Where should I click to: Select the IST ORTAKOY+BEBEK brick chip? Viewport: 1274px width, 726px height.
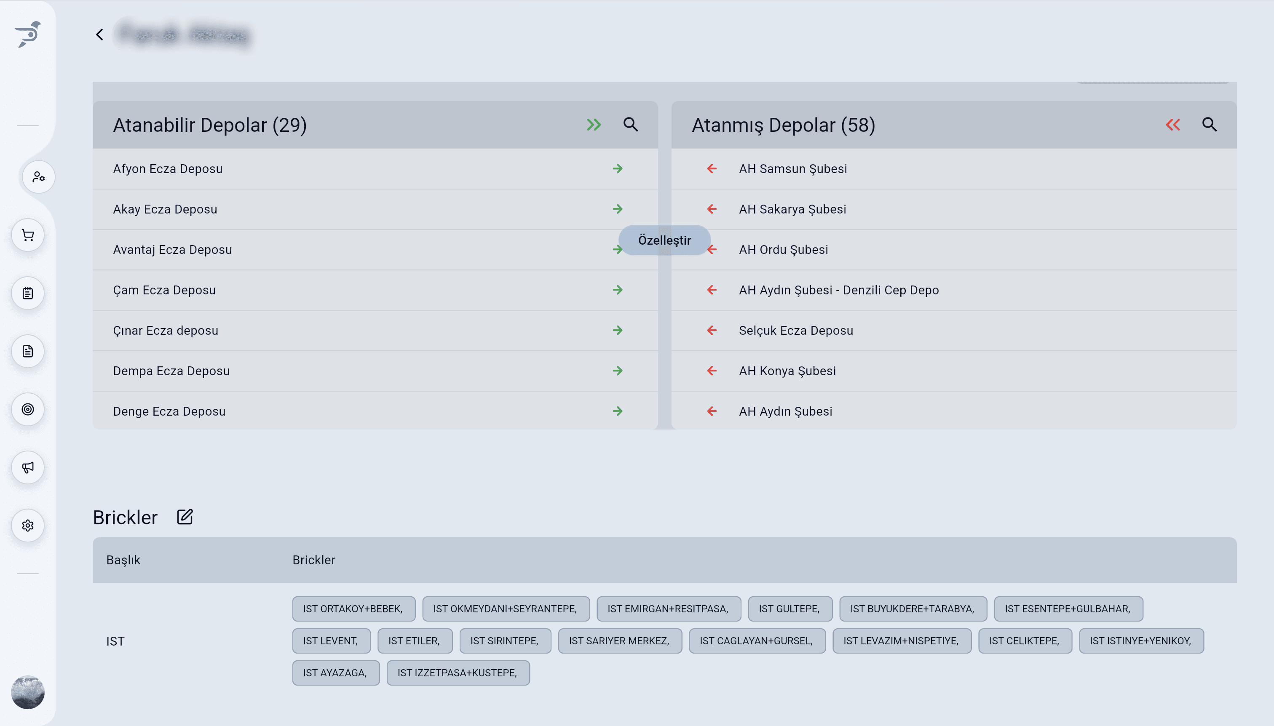point(353,609)
